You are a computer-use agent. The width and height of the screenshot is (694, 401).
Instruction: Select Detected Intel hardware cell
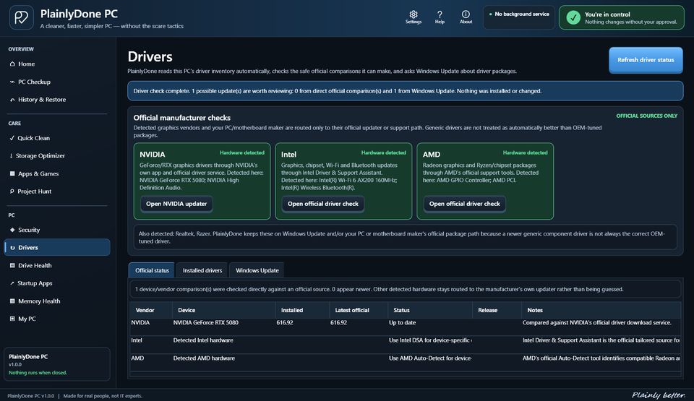pyautogui.click(x=203, y=340)
